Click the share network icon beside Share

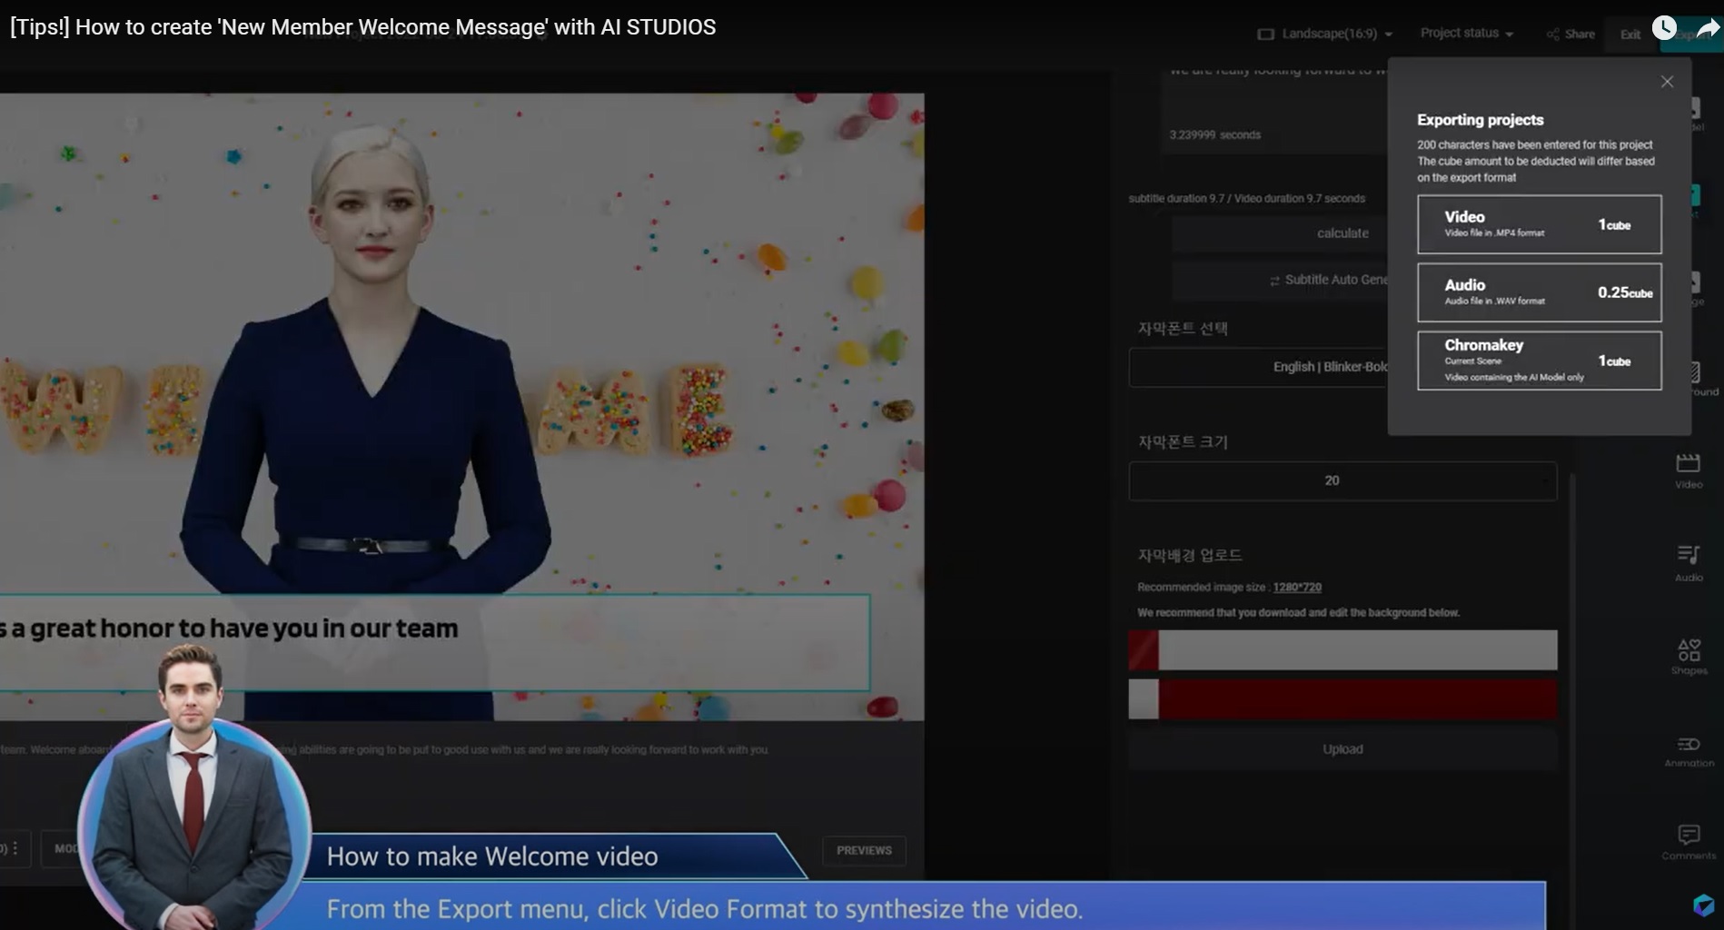point(1553,35)
